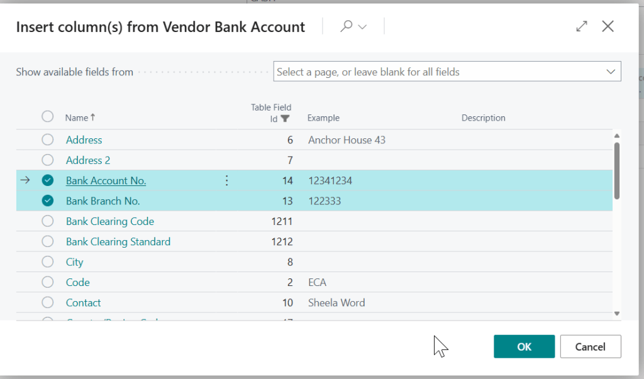Viewport: 644px width, 379px height.
Task: Open the Show available fields from dropdown
Action: click(x=610, y=72)
